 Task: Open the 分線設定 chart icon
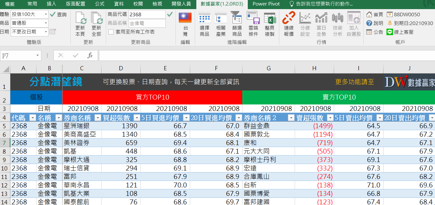(305, 18)
